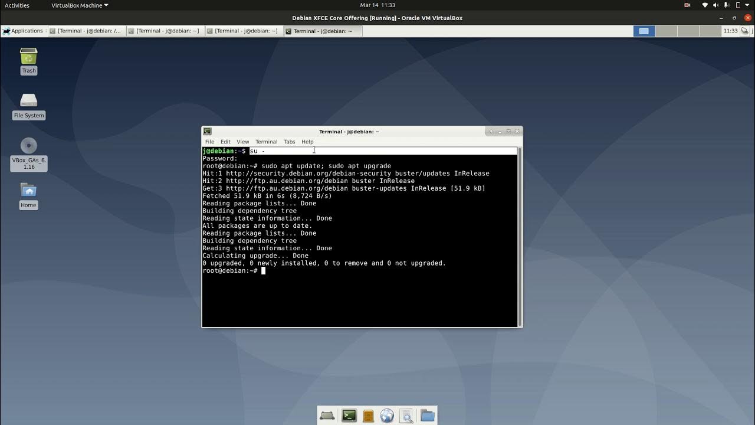Click the terminal window's title bar icon
Image resolution: width=755 pixels, height=425 pixels.
click(x=207, y=131)
